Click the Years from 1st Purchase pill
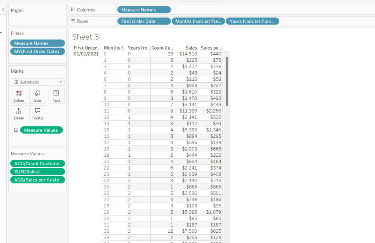Viewport: 375px width, 243px height. (x=252, y=21)
